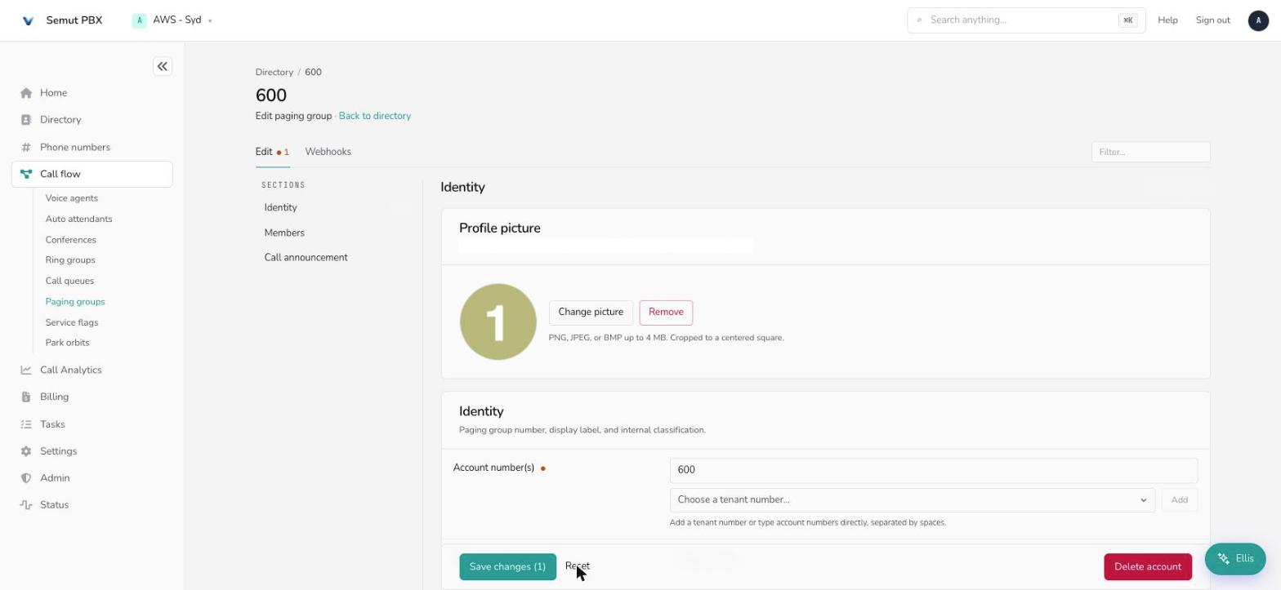1281x590 pixels.
Task: Open the Home icon in the sidebar
Action: (26, 93)
